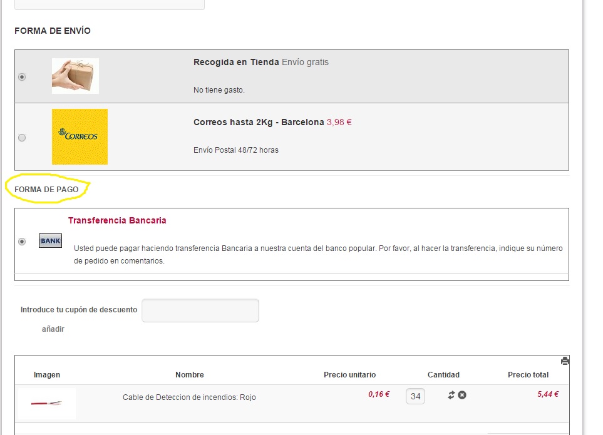The image size is (603, 435).
Task: Click the Recogida en Tienda label
Action: coord(236,62)
